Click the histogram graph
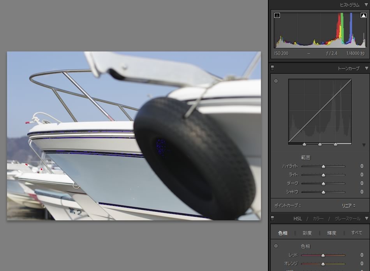Screen dimensions: 370x271 [x=320, y=30]
